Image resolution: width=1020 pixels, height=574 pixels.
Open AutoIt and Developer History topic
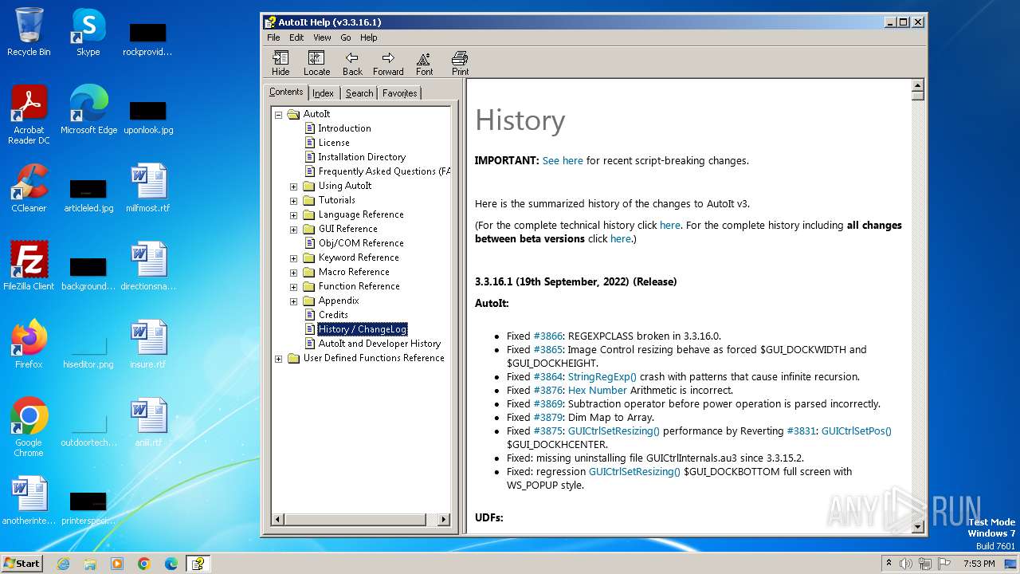tap(379, 344)
